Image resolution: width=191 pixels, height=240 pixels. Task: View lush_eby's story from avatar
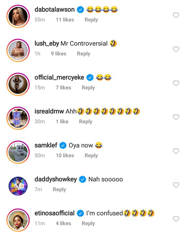(18, 50)
